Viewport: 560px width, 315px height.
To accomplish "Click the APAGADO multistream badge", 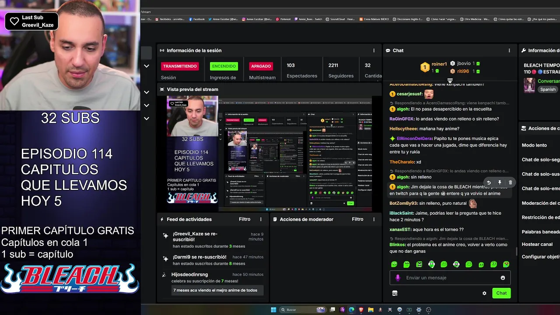I will point(261,66).
